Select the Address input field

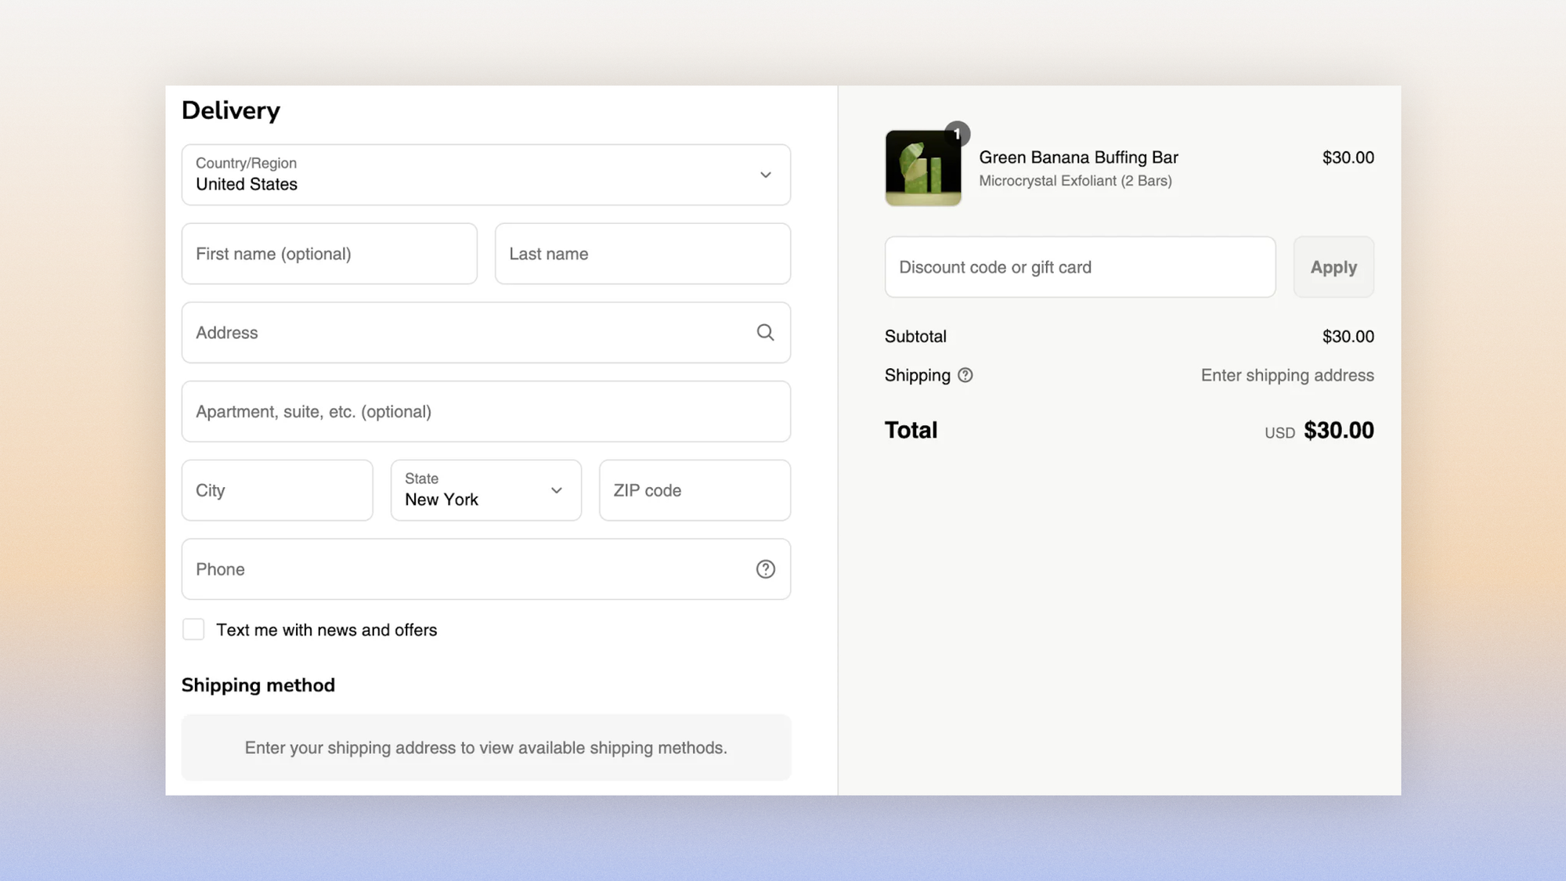tap(486, 333)
